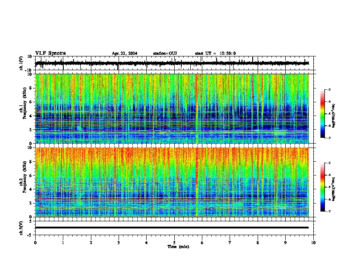Click time axis tick label "3"
This screenshot has width=353, height=272.
(119, 243)
